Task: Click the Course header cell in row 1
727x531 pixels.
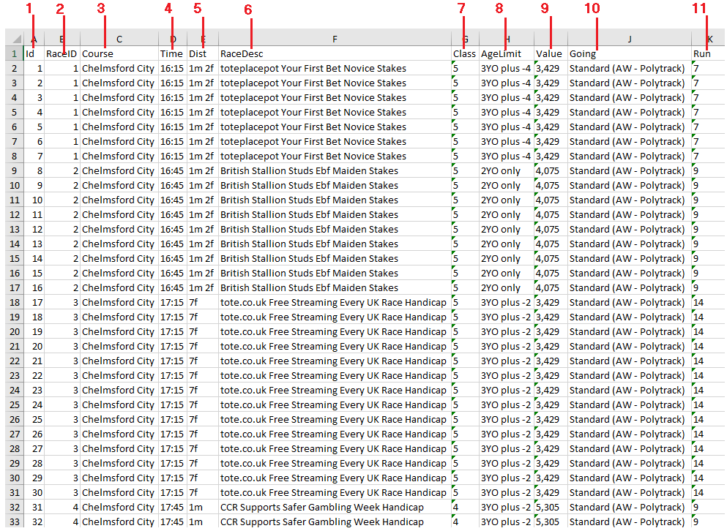Action: click(119, 53)
